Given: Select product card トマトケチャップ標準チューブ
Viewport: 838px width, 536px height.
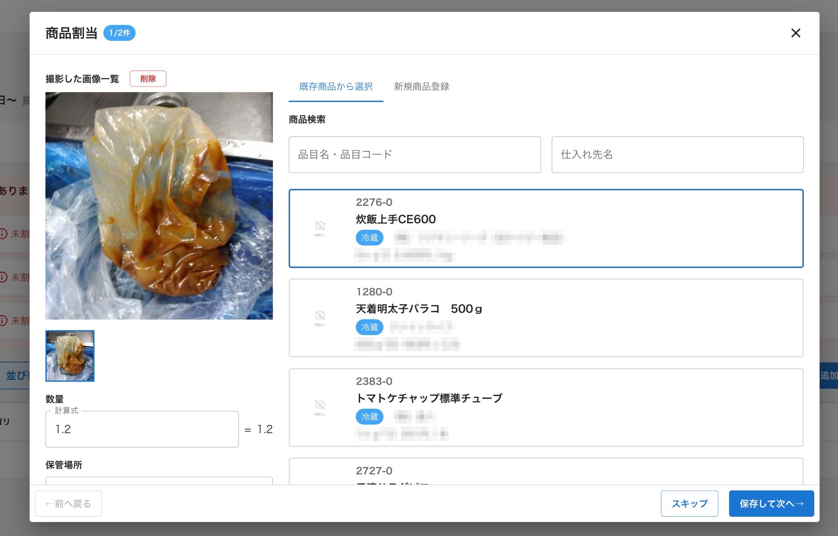Looking at the screenshot, I should (x=546, y=408).
